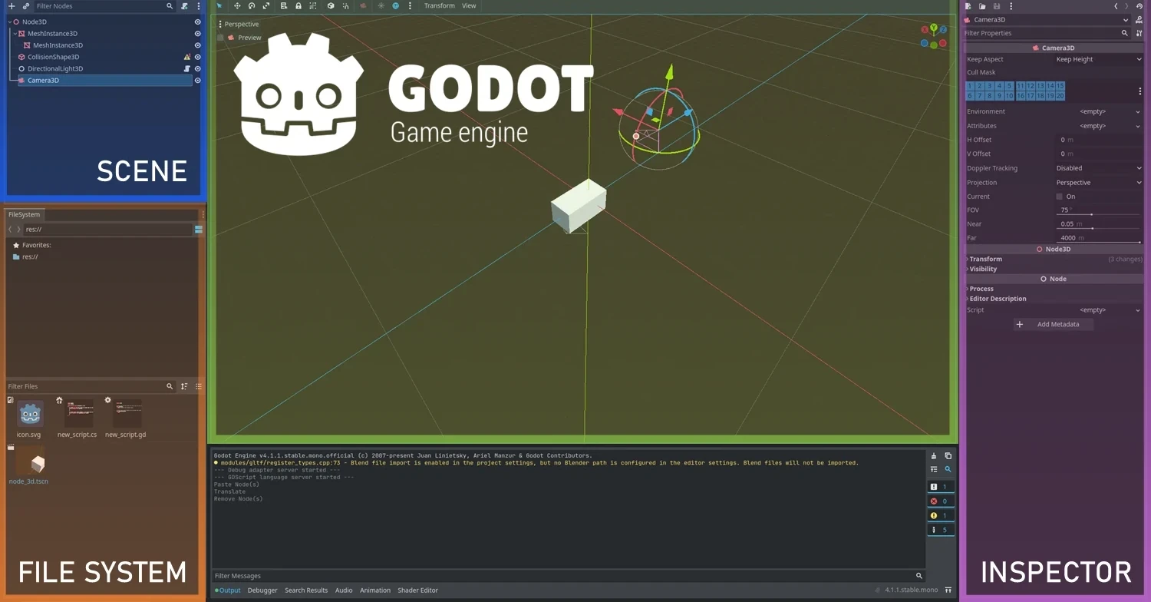This screenshot has height=602, width=1151.
Task: Toggle snap magnet icon in toolbar
Action: (345, 6)
